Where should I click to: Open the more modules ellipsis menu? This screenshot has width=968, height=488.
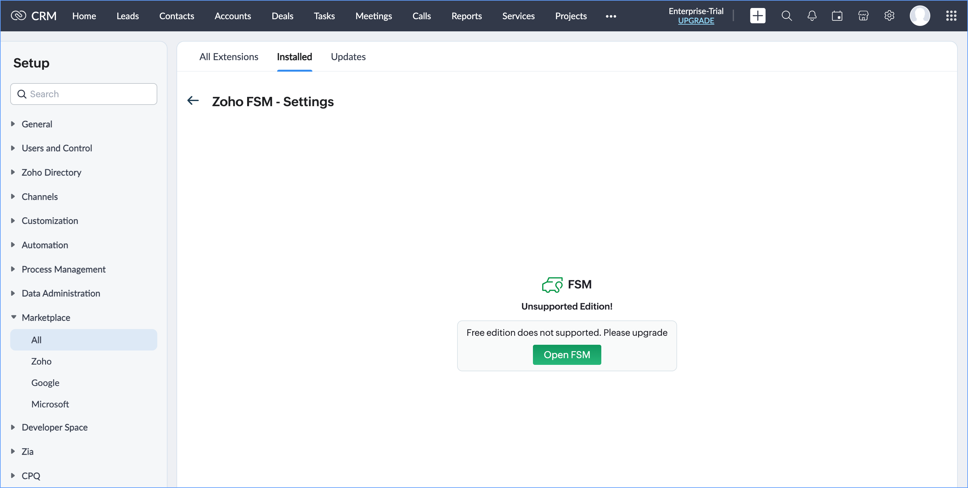pos(611,16)
